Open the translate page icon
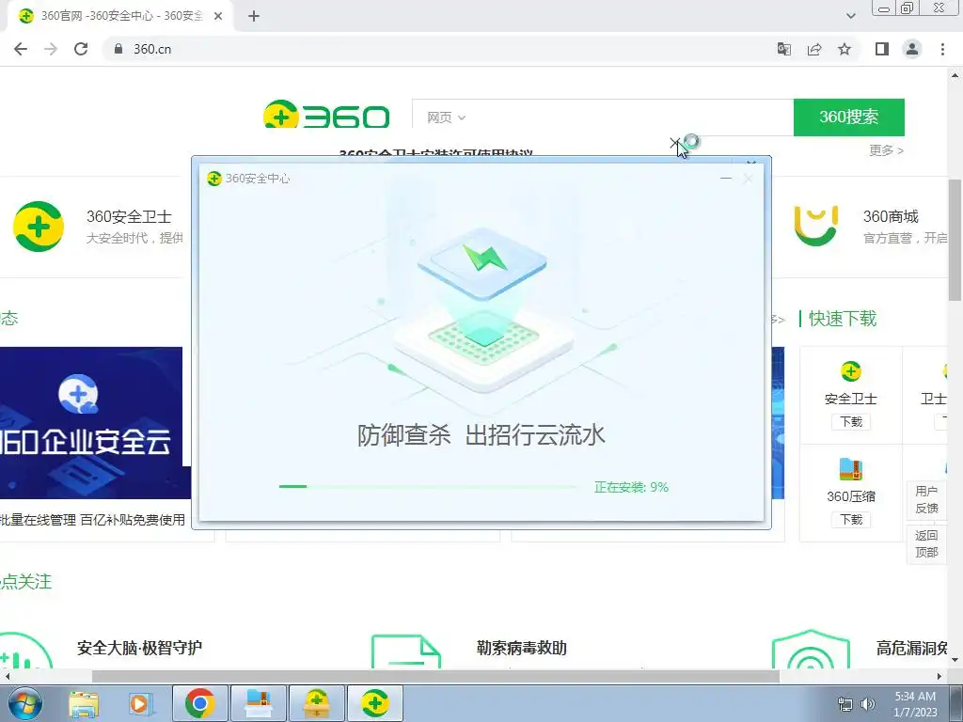Image resolution: width=963 pixels, height=722 pixels. click(783, 49)
